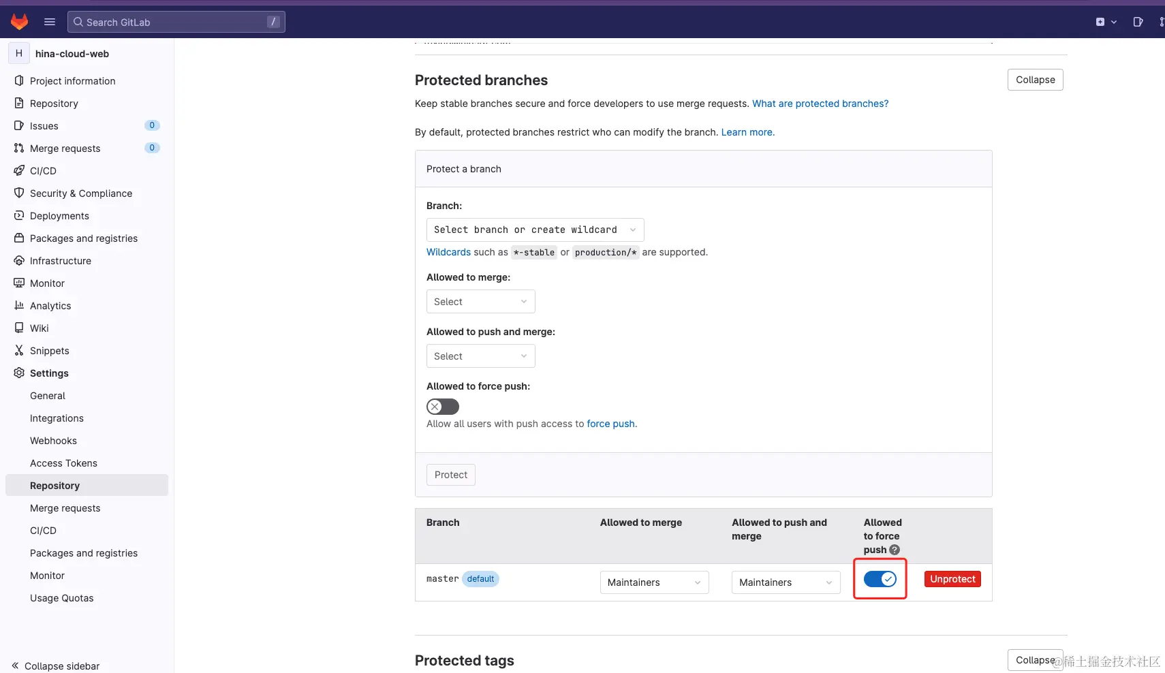Open Settings General submenu item

(x=48, y=396)
